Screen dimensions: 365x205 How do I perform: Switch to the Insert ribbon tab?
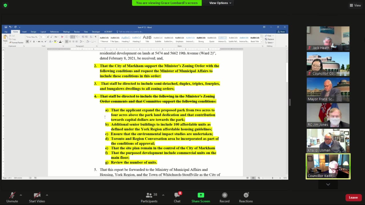(x=24, y=32)
